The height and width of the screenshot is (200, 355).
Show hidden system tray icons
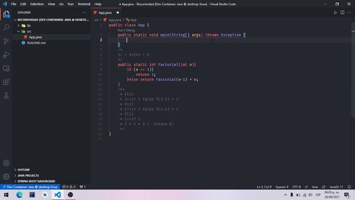click(286, 195)
